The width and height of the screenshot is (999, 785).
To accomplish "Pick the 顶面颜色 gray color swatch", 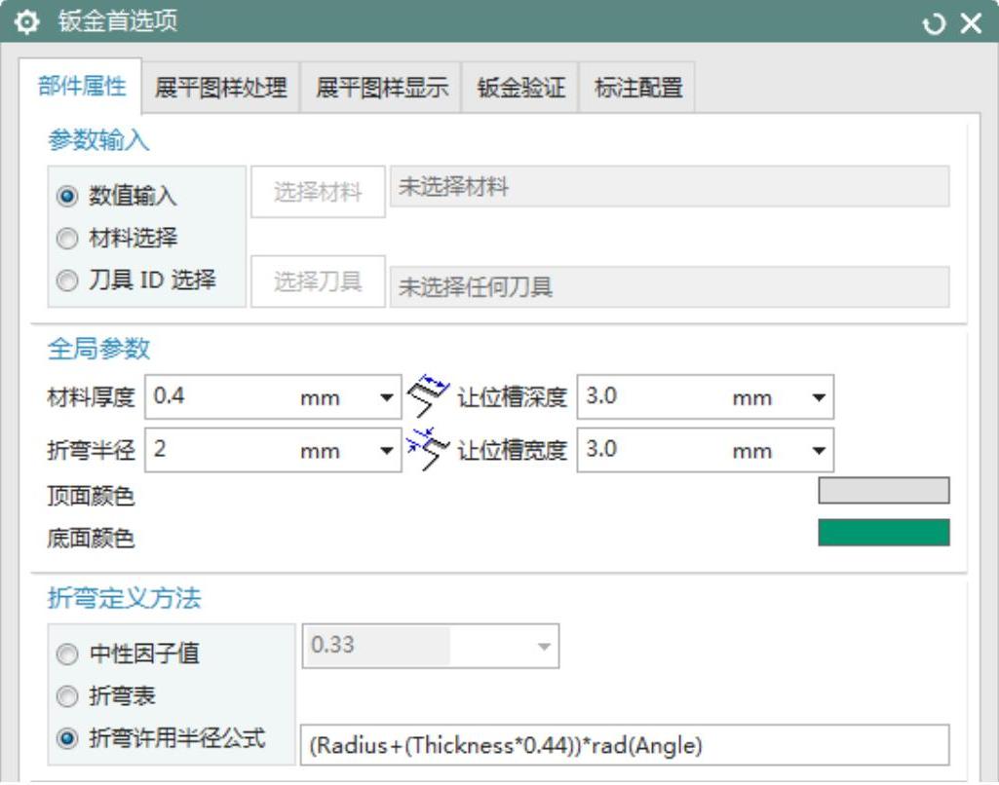I will coord(884,490).
